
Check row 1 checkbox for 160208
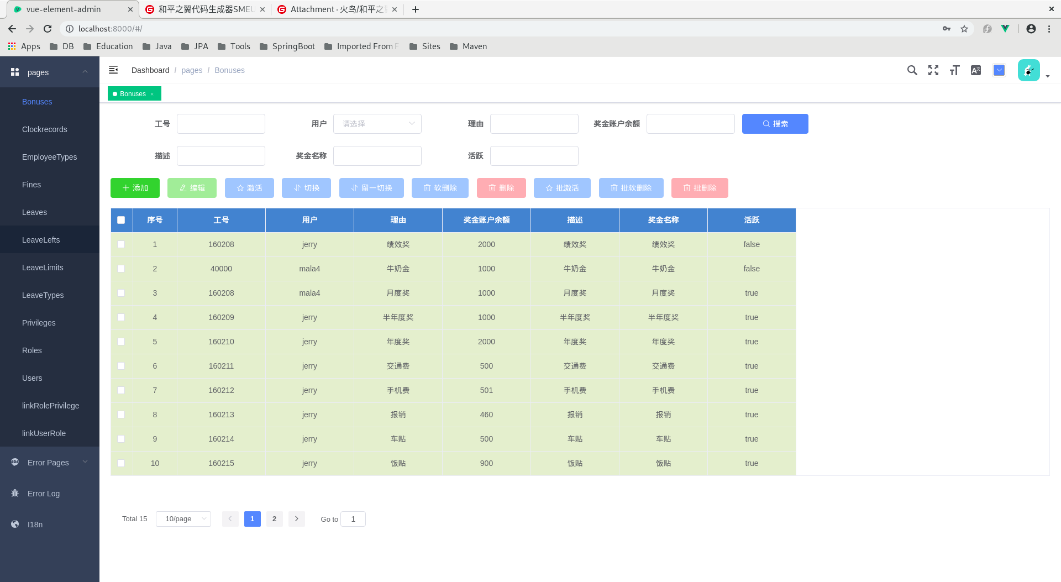pos(121,244)
